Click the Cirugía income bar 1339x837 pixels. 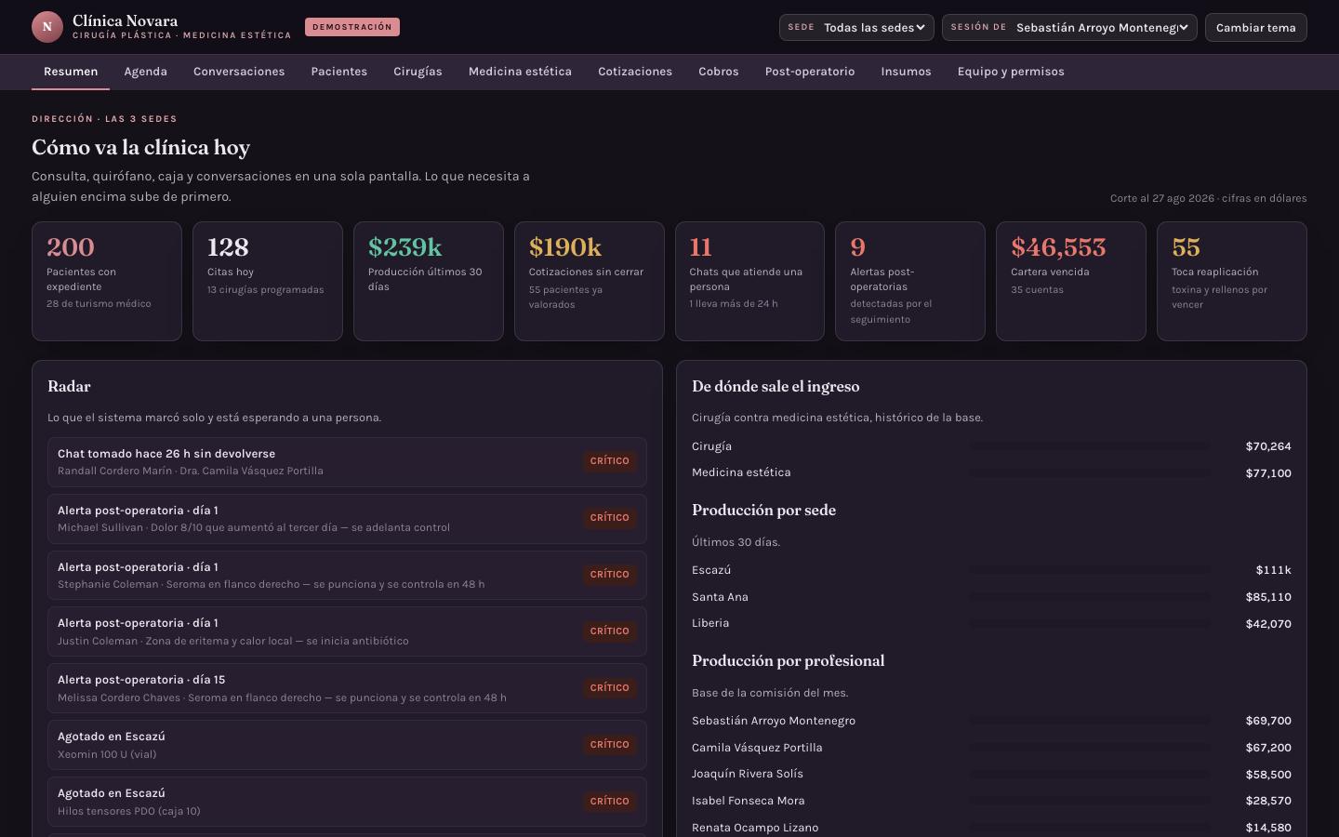click(1090, 446)
